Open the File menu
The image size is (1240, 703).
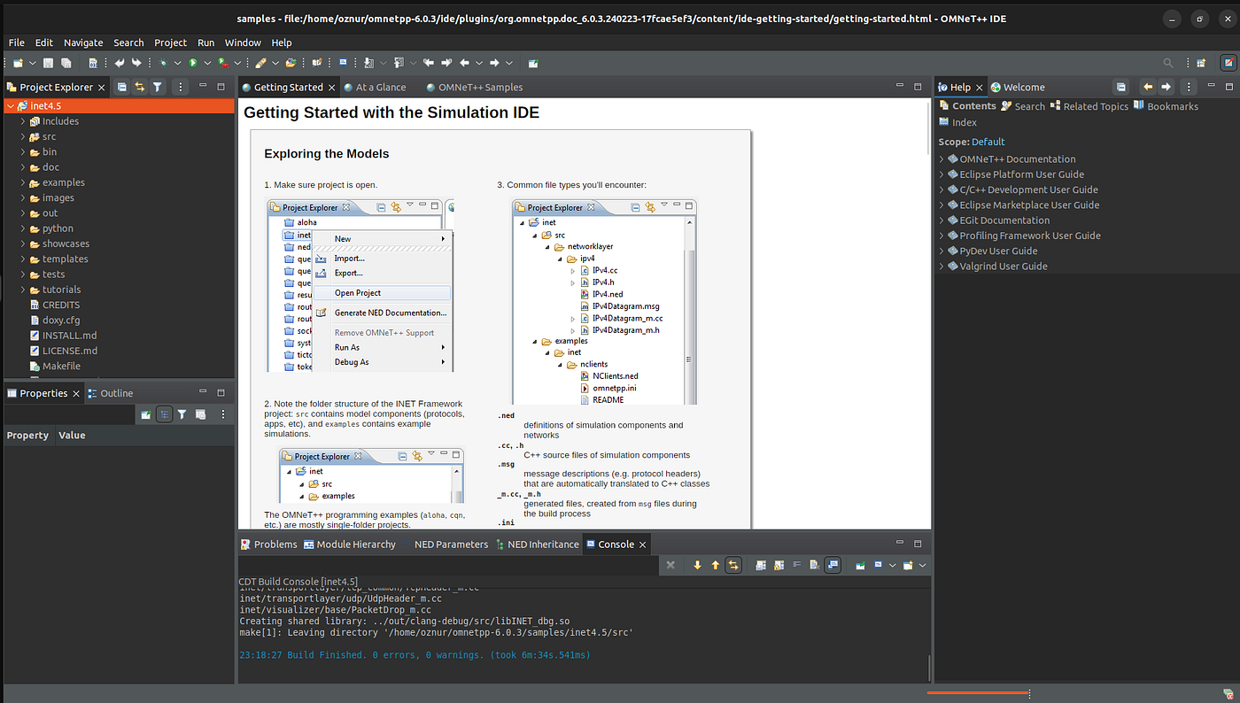coord(16,42)
